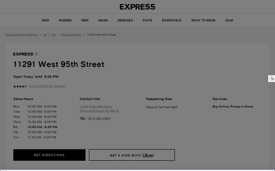The image size is (275, 171).
Task: Follow the KS breadcrumb link
Action: [54, 35]
